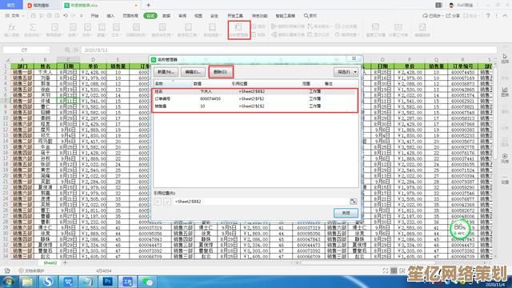Click the AutoSum sigma icon
The image size is (512, 288).
point(33,27)
